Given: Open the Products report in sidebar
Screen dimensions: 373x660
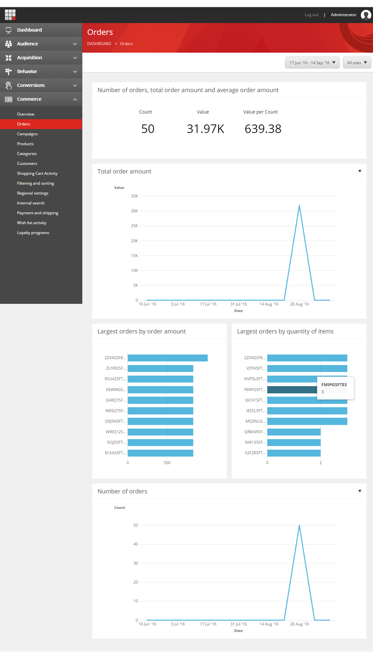Looking at the screenshot, I should coord(25,144).
